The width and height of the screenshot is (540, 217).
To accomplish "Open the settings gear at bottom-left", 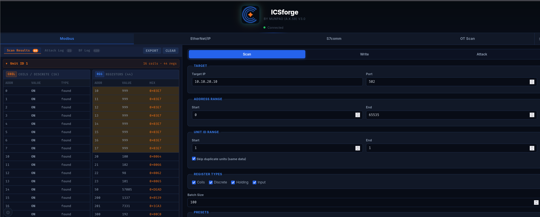I will pos(8,212).
